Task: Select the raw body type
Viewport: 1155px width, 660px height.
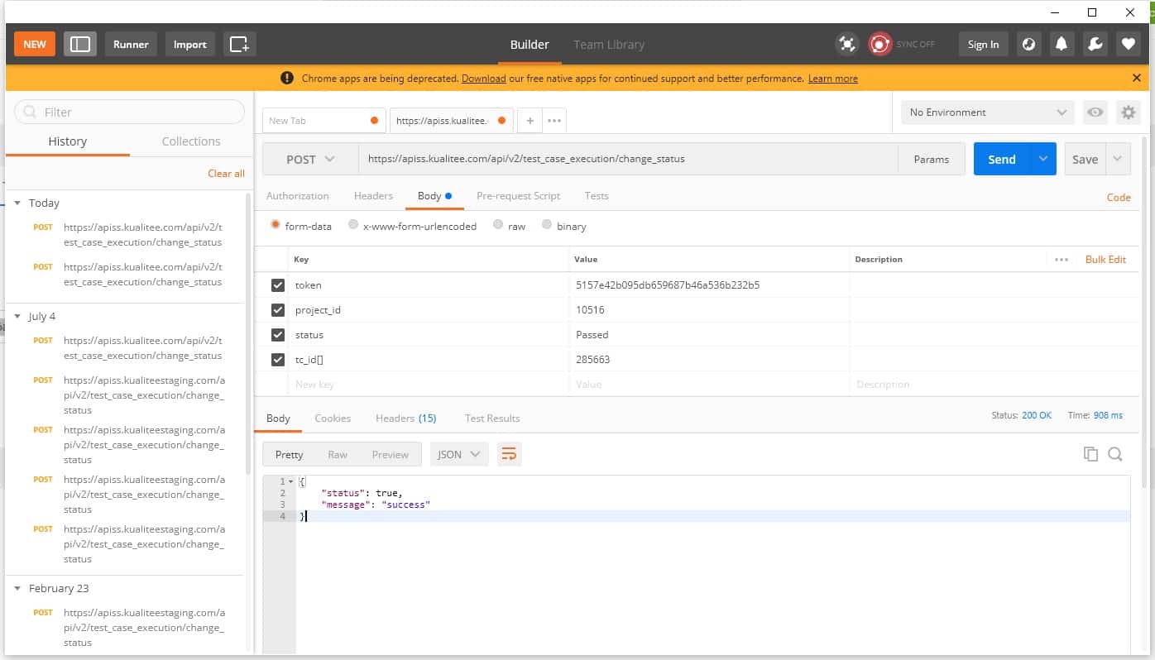Action: (x=498, y=225)
